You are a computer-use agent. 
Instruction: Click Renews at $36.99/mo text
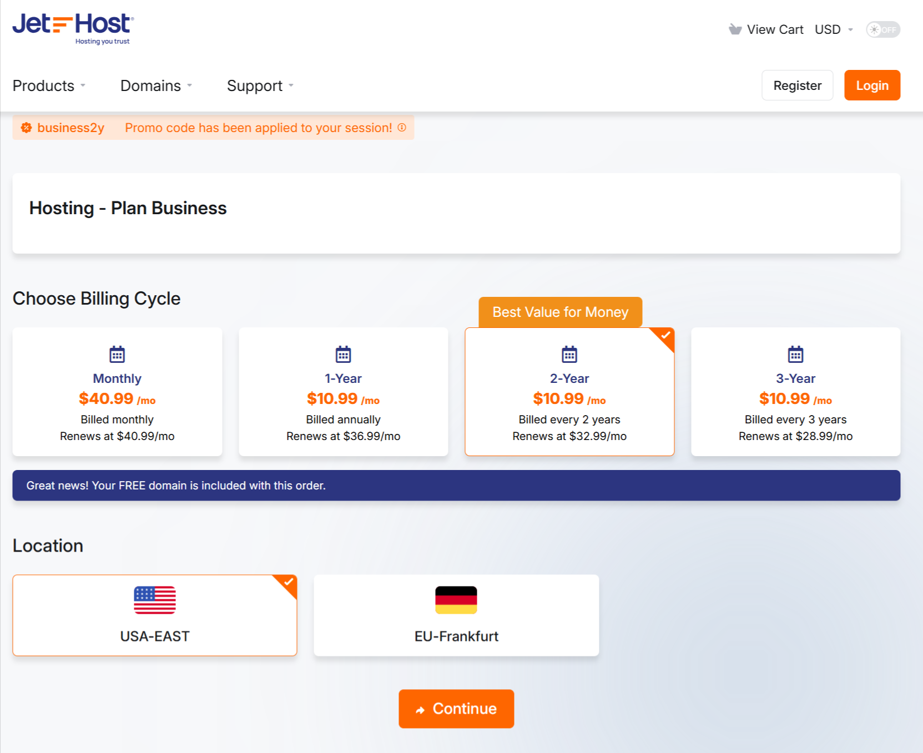(343, 436)
